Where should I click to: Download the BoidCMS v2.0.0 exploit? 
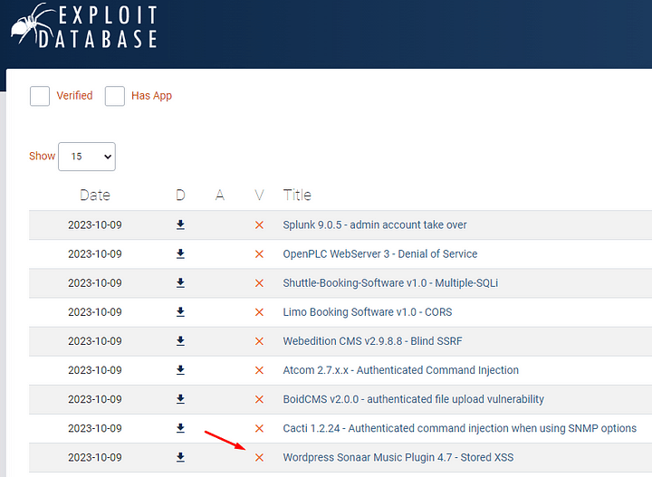tap(180, 399)
